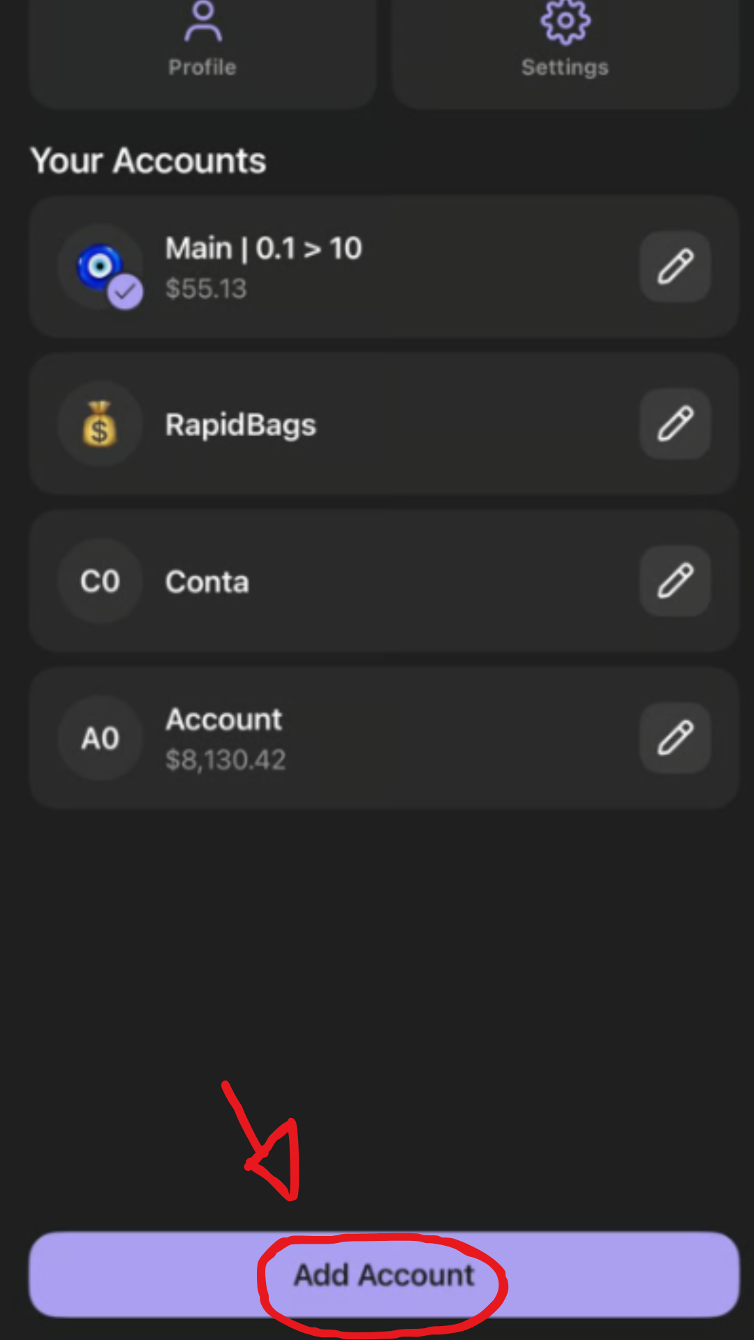Click the money bag avatar
Viewport: 754px width, 1340px height.
pos(100,424)
